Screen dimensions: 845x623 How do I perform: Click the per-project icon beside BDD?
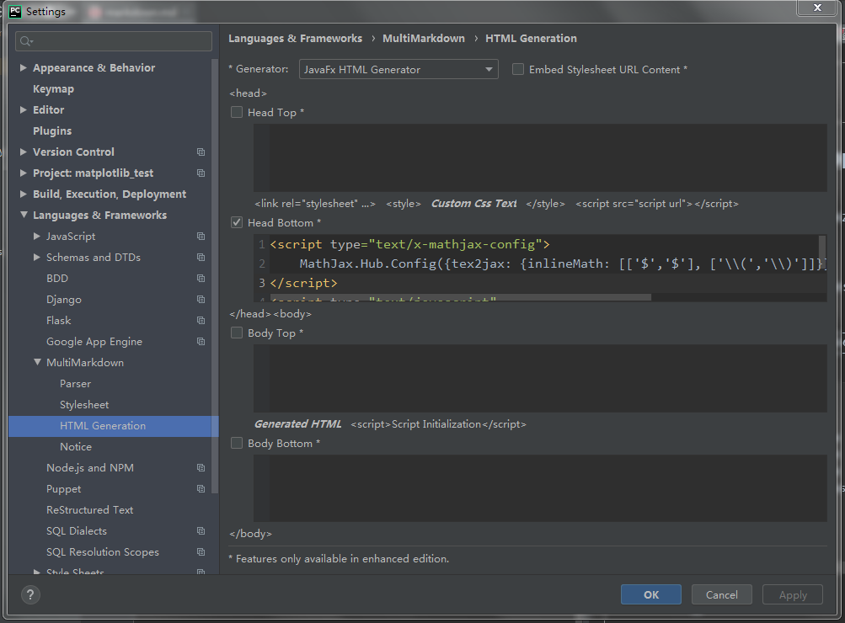[x=201, y=278]
